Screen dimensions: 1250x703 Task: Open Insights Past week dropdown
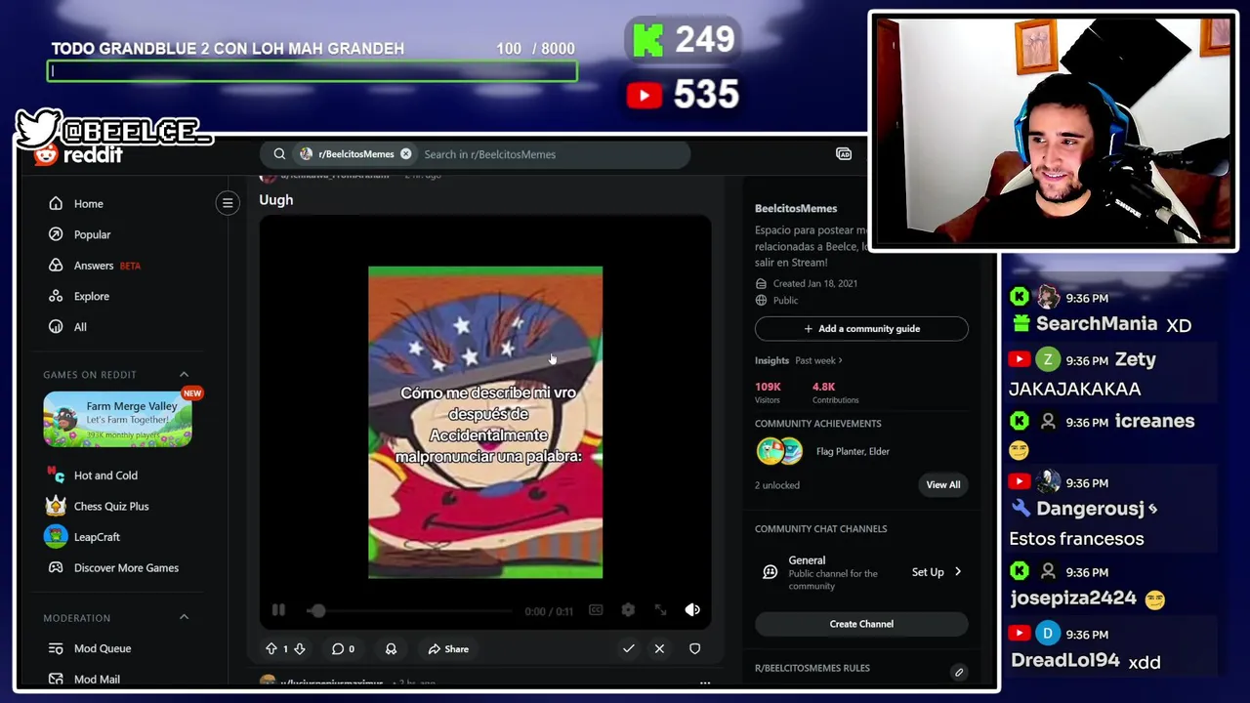click(818, 360)
